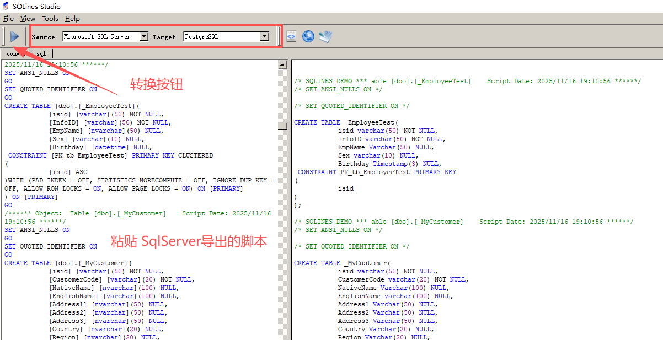Open the View menu

coord(28,18)
